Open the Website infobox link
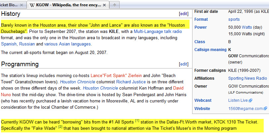The width and height of the screenshot is (269, 137). [x=202, y=108]
